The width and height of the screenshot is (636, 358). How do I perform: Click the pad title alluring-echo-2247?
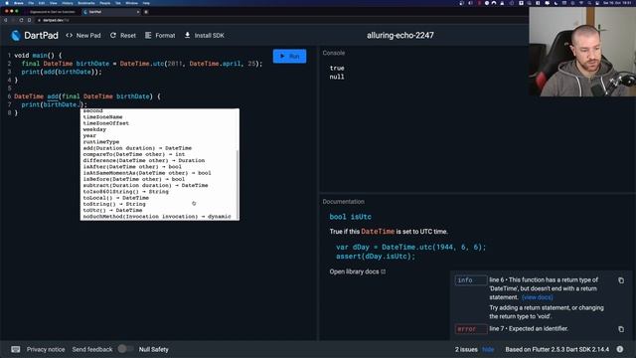click(x=399, y=36)
